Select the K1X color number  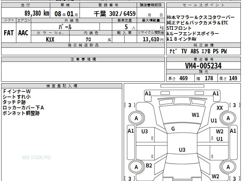coord(50,40)
